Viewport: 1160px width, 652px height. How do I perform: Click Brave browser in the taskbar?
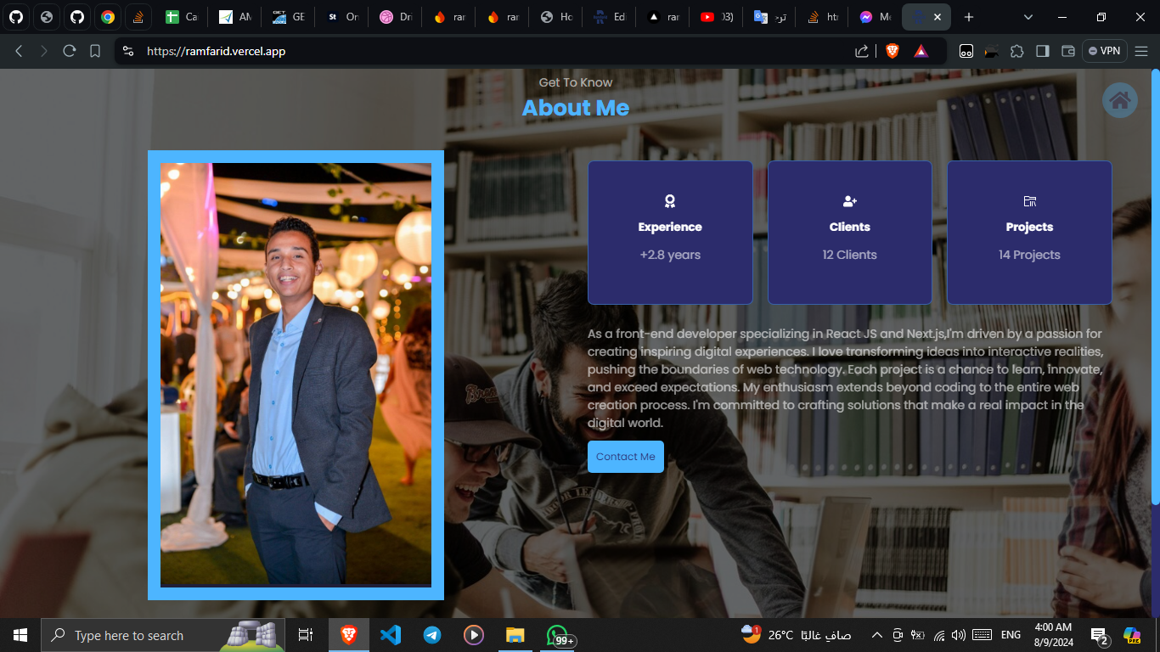coord(349,635)
